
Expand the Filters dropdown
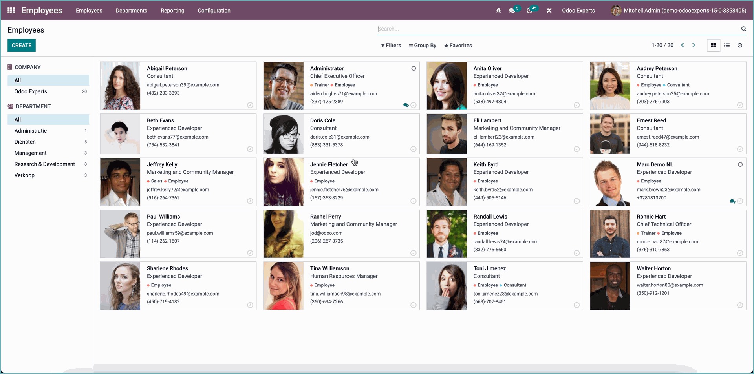coord(391,46)
